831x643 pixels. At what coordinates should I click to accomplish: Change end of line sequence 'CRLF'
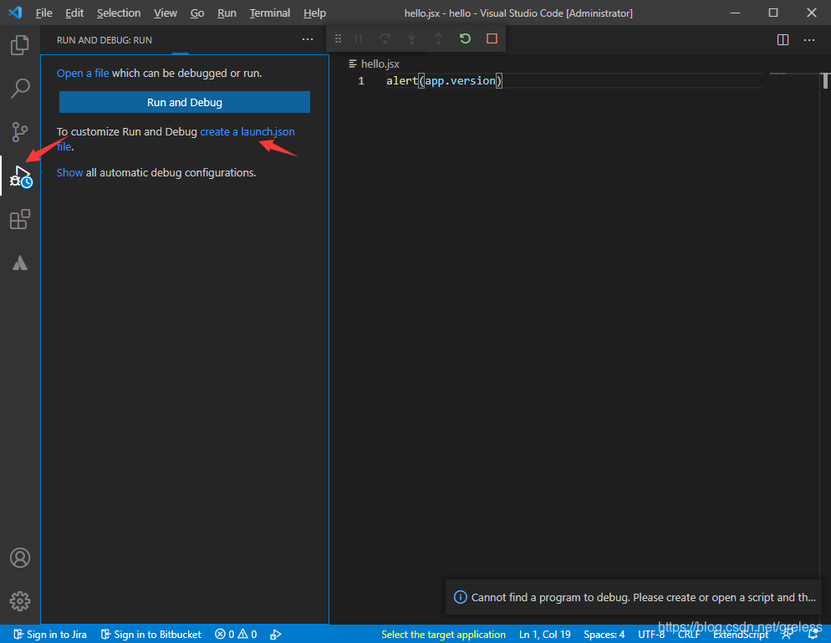[689, 635]
